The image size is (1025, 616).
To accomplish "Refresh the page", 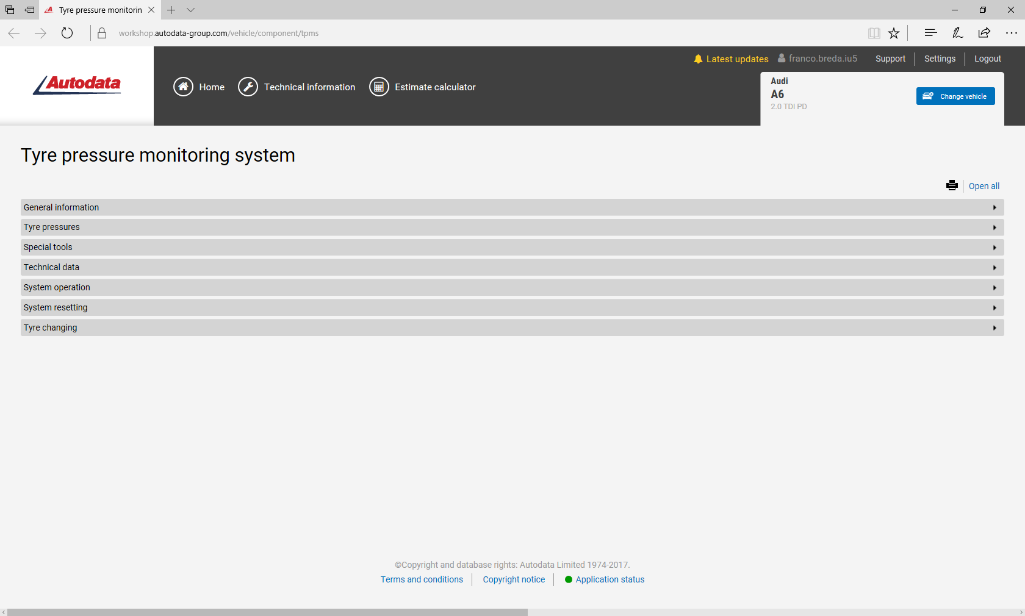I will (x=67, y=34).
